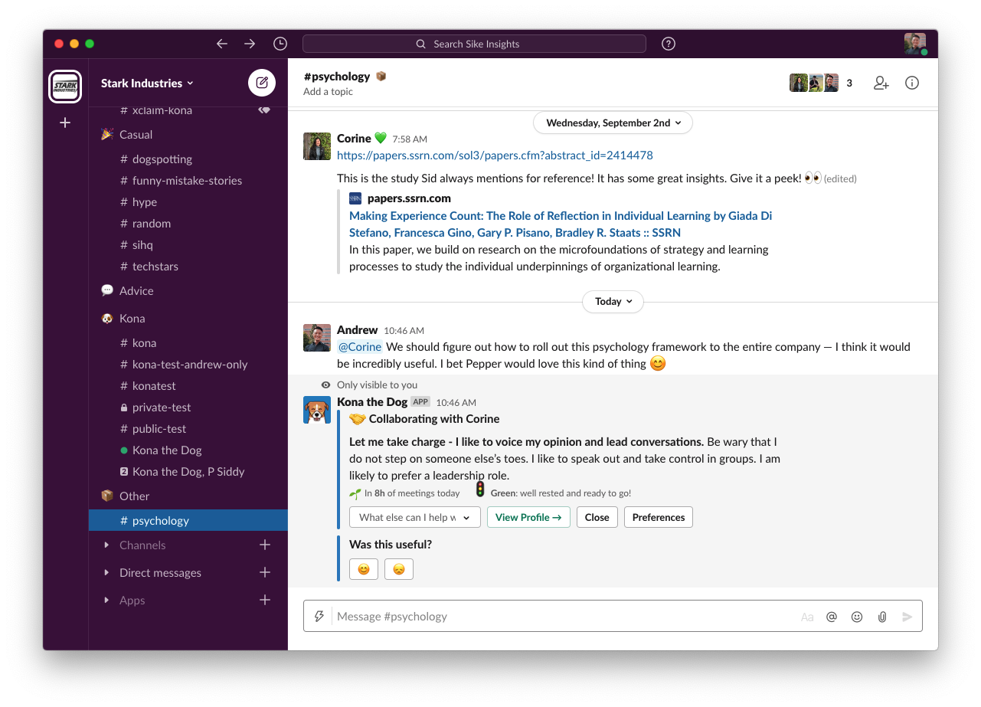Open Kona the Dog, P Siddy group chat
Viewport: 981px width, 707px height.
(188, 472)
